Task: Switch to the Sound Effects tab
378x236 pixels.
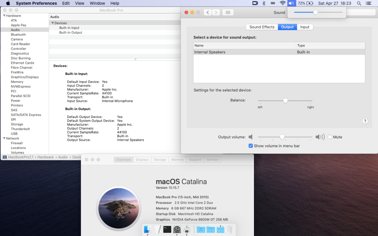Action: [262, 27]
